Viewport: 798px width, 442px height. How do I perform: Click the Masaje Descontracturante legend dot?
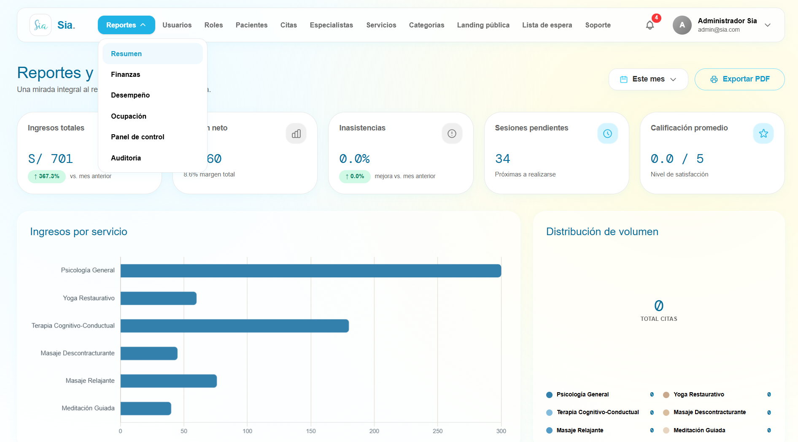click(x=666, y=412)
